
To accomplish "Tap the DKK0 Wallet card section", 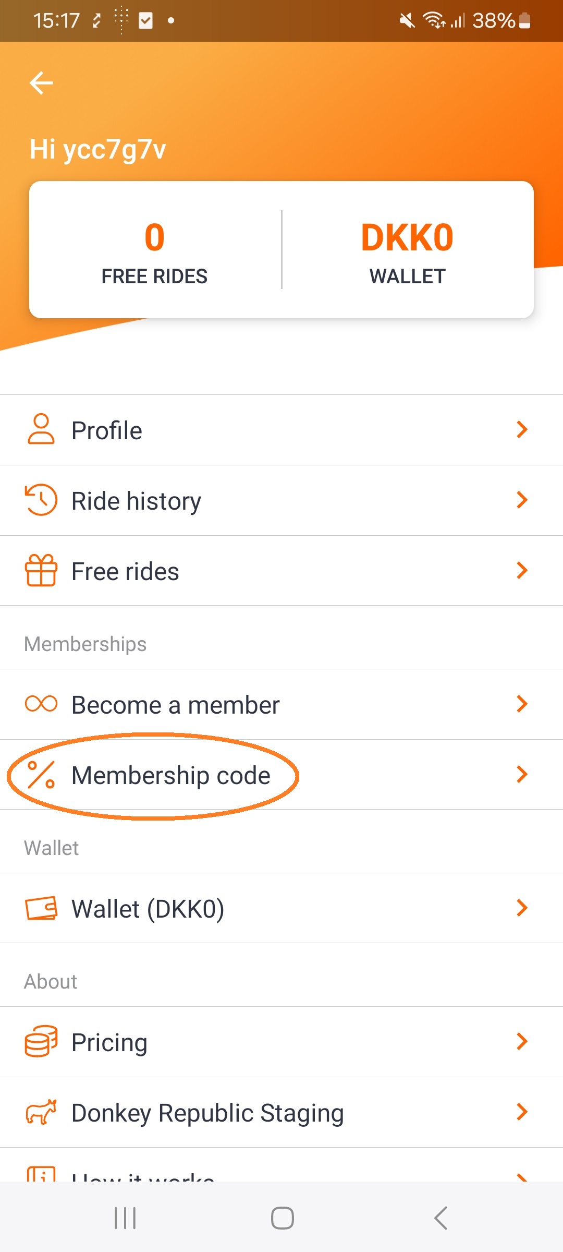I will coord(407,250).
